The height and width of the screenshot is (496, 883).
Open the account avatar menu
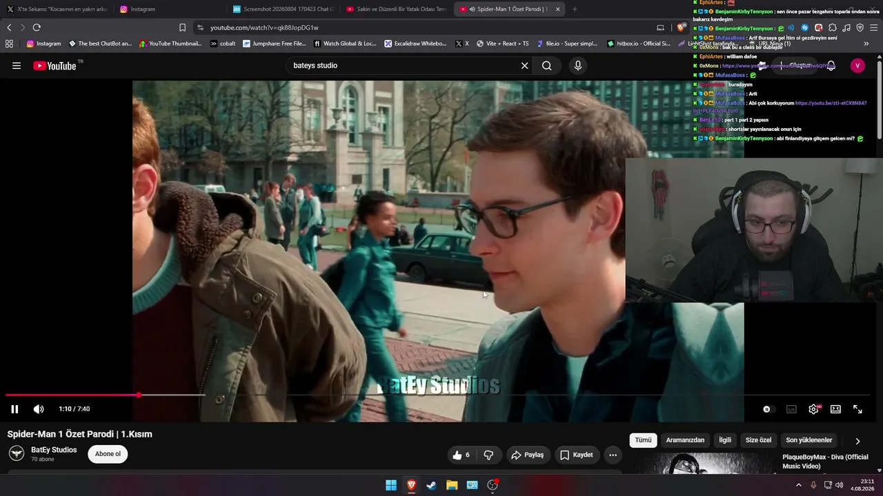tap(857, 65)
